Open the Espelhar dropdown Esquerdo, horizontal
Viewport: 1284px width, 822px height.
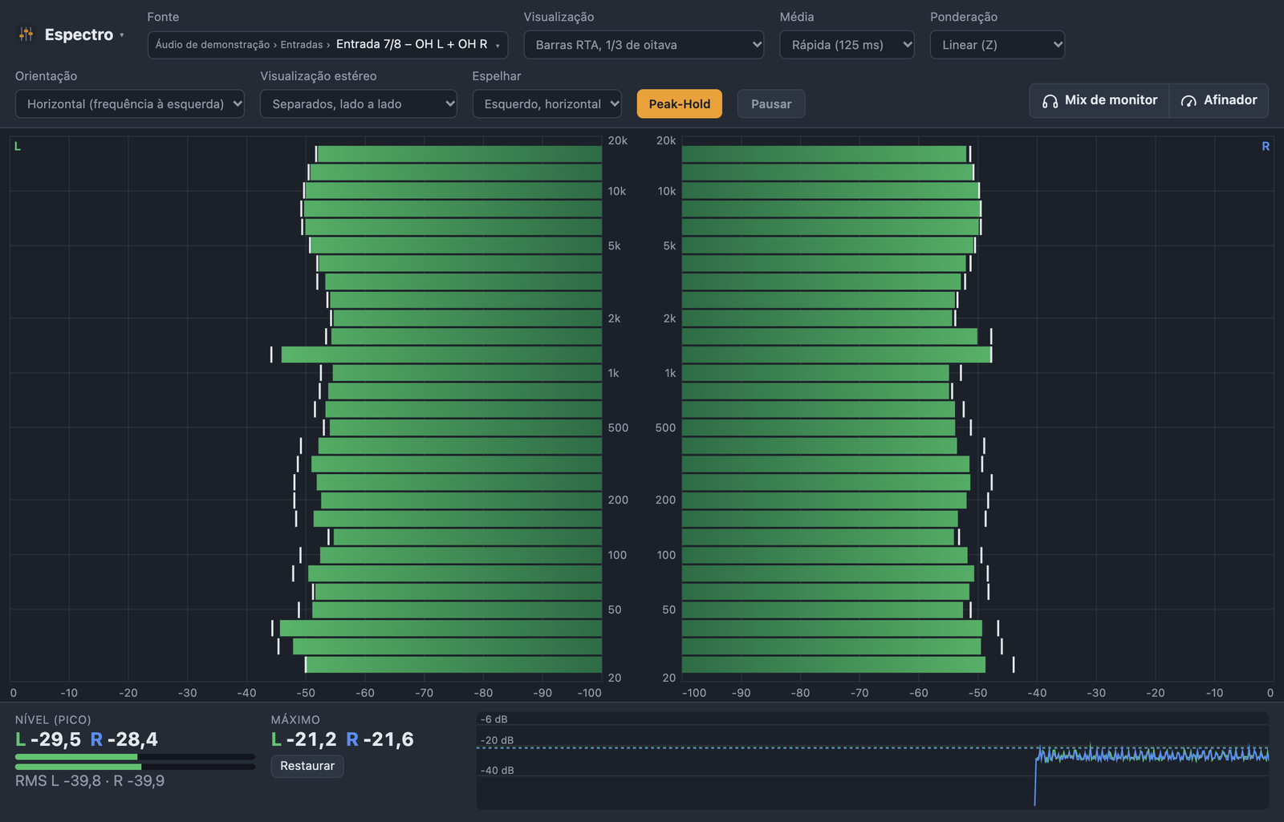click(547, 103)
